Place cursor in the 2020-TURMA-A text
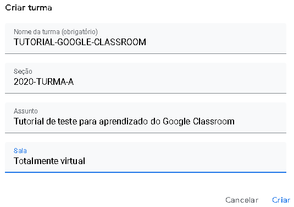The width and height of the screenshot is (294, 207). (43, 81)
